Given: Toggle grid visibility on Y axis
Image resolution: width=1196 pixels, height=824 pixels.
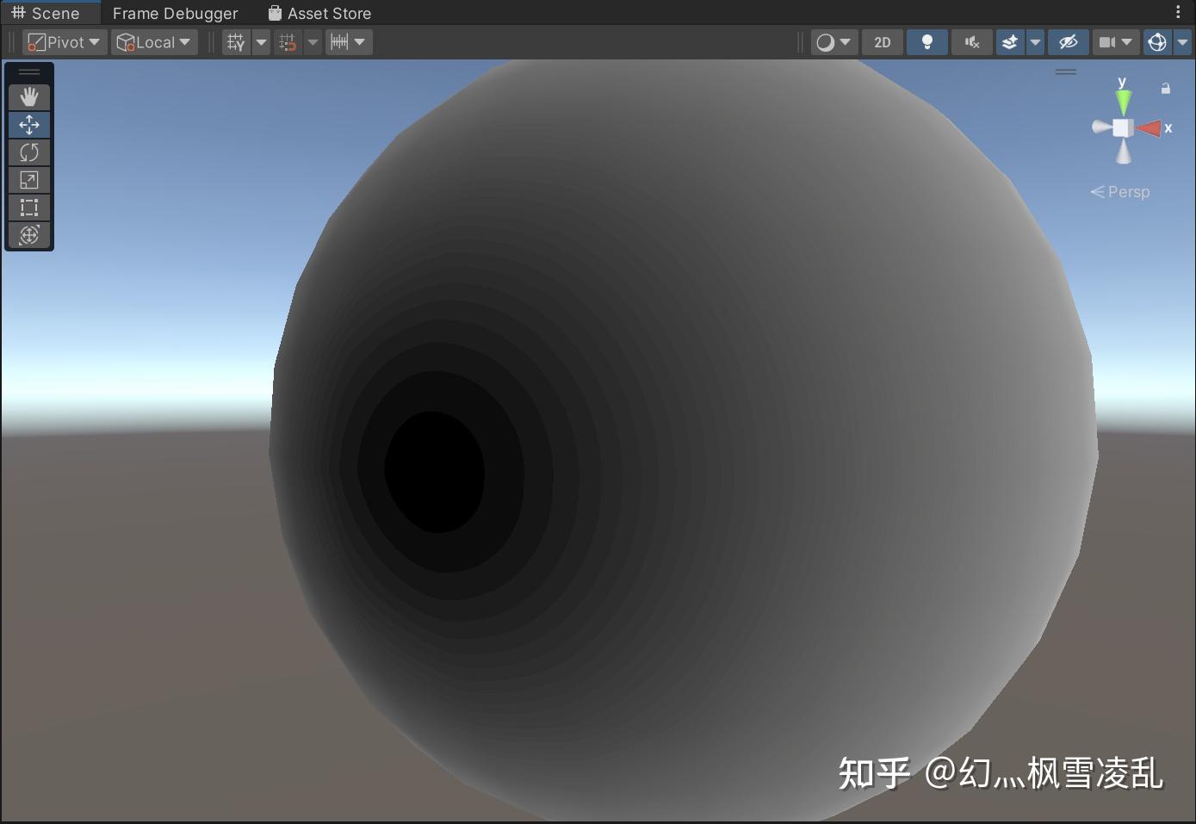Looking at the screenshot, I should pyautogui.click(x=236, y=42).
